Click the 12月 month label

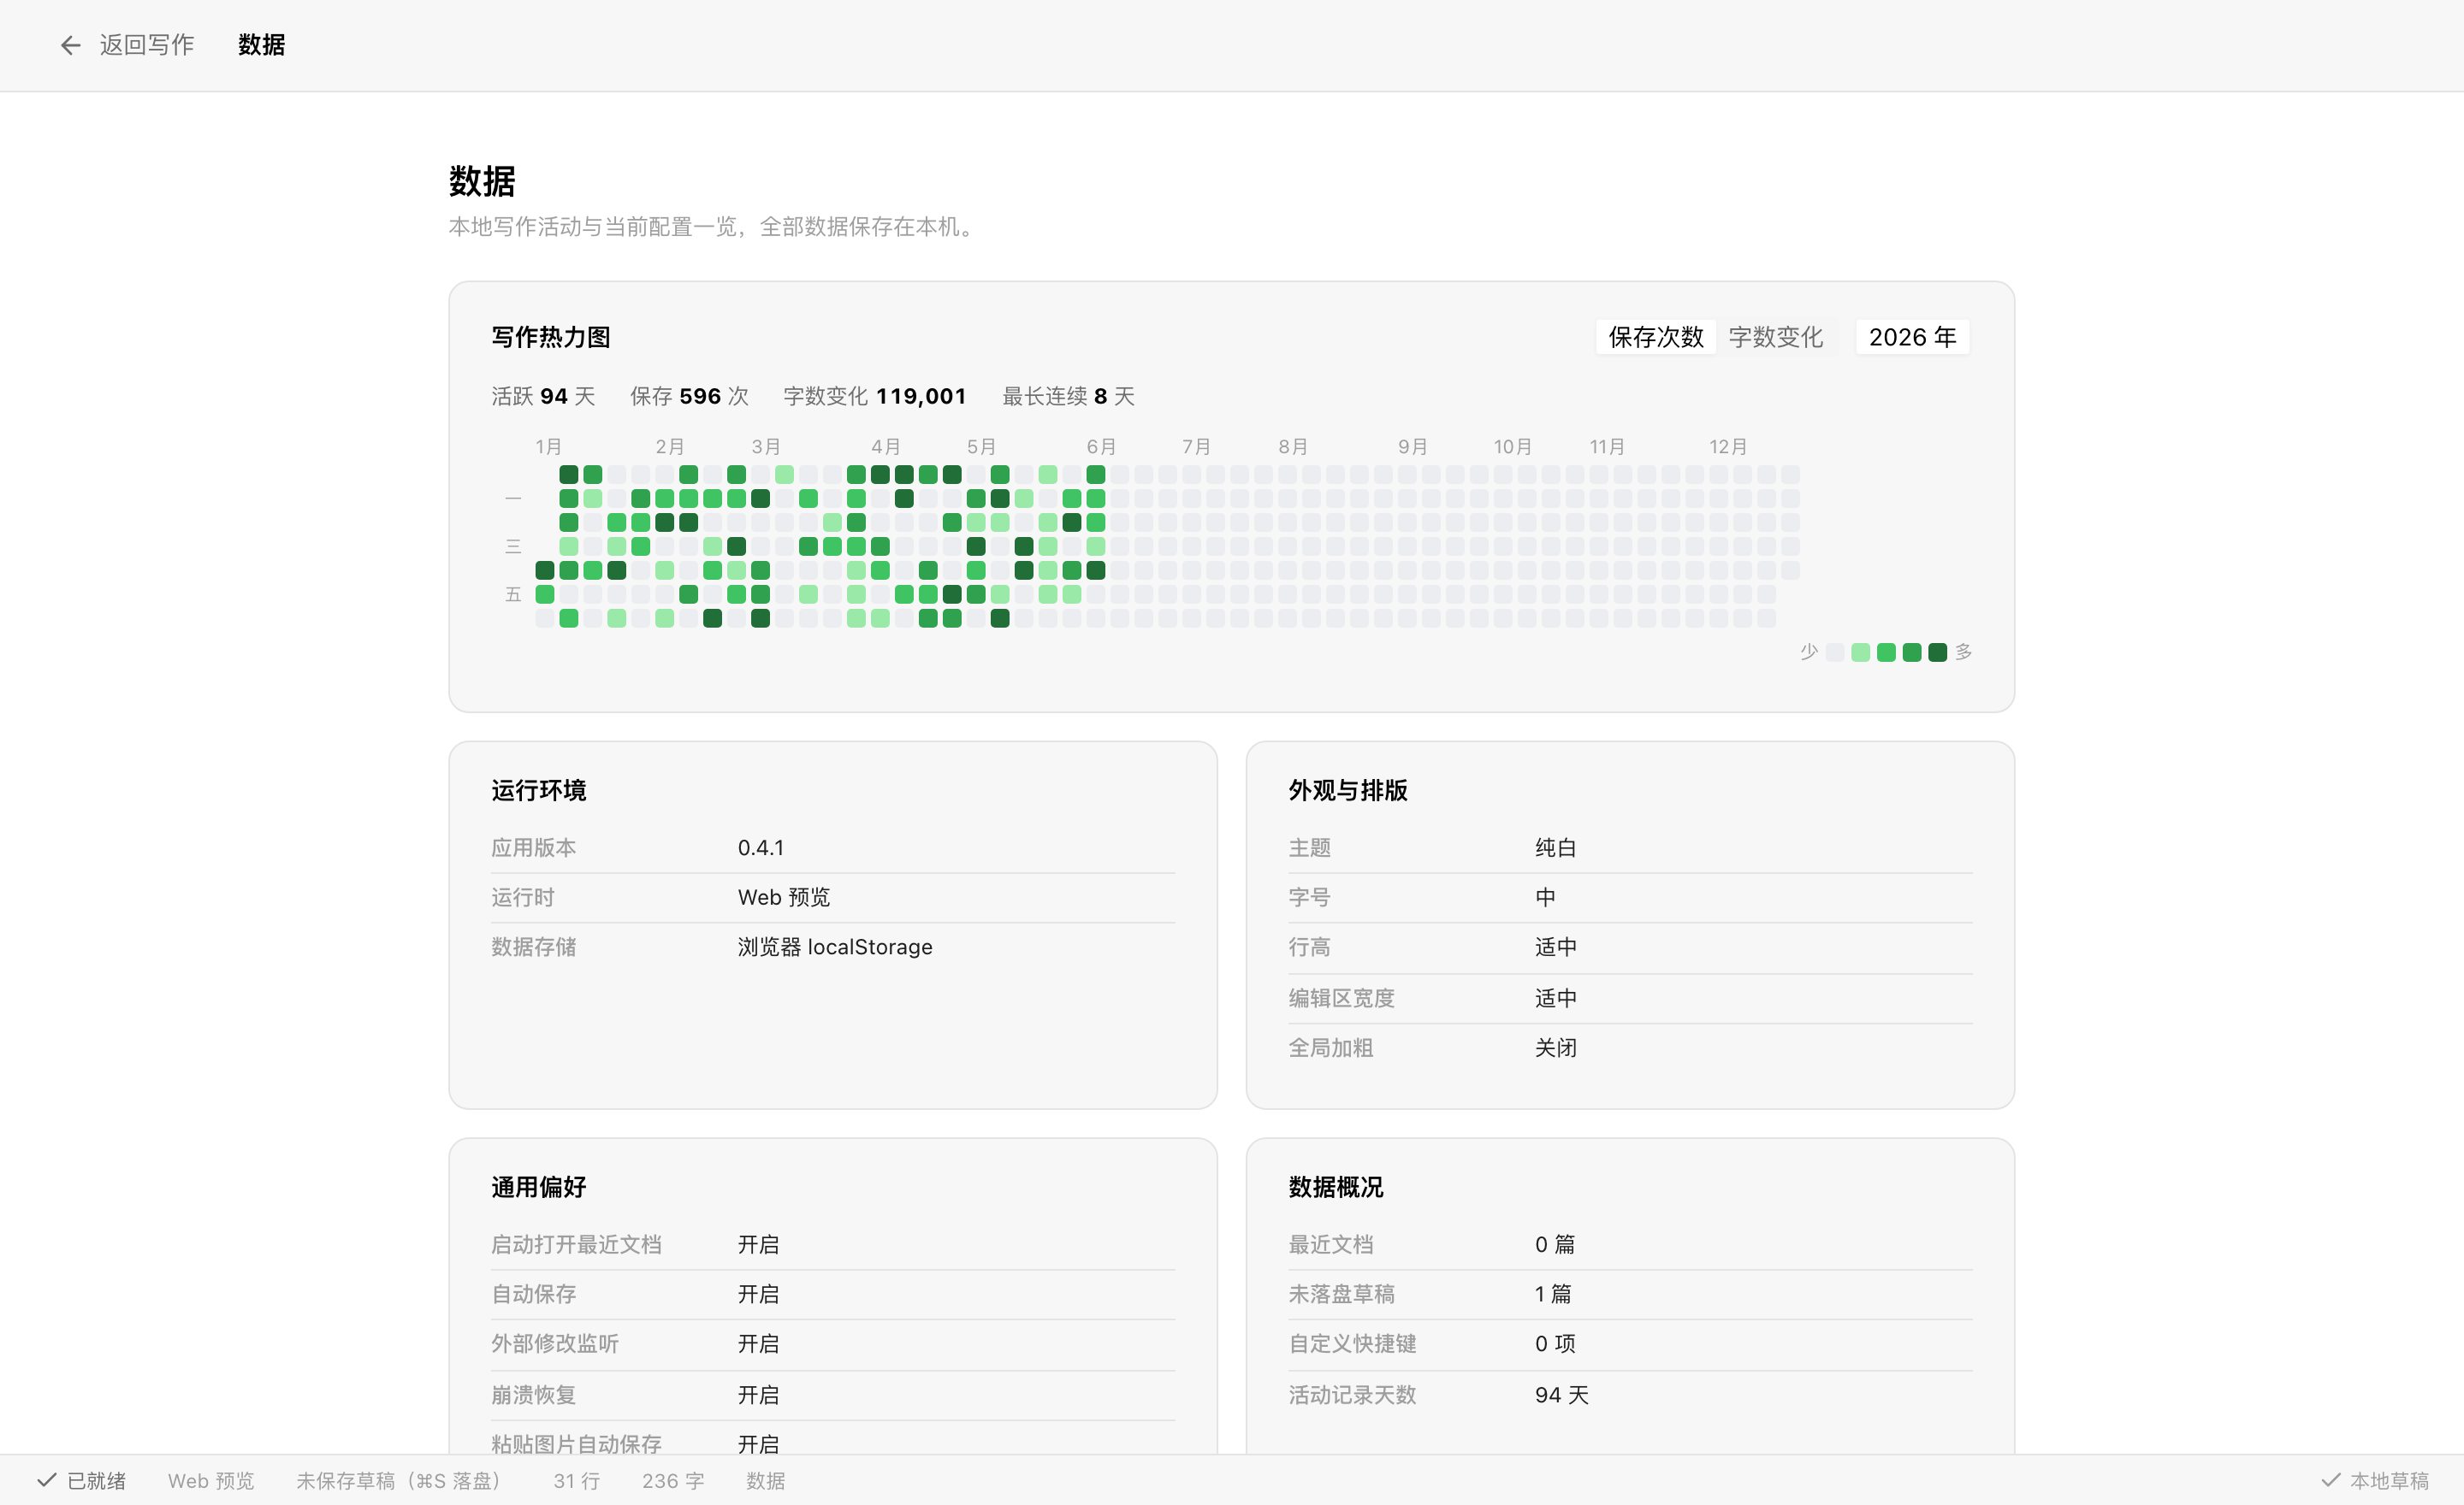(x=1728, y=446)
